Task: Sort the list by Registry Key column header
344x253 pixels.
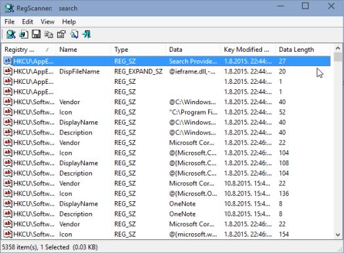Action: 28,50
